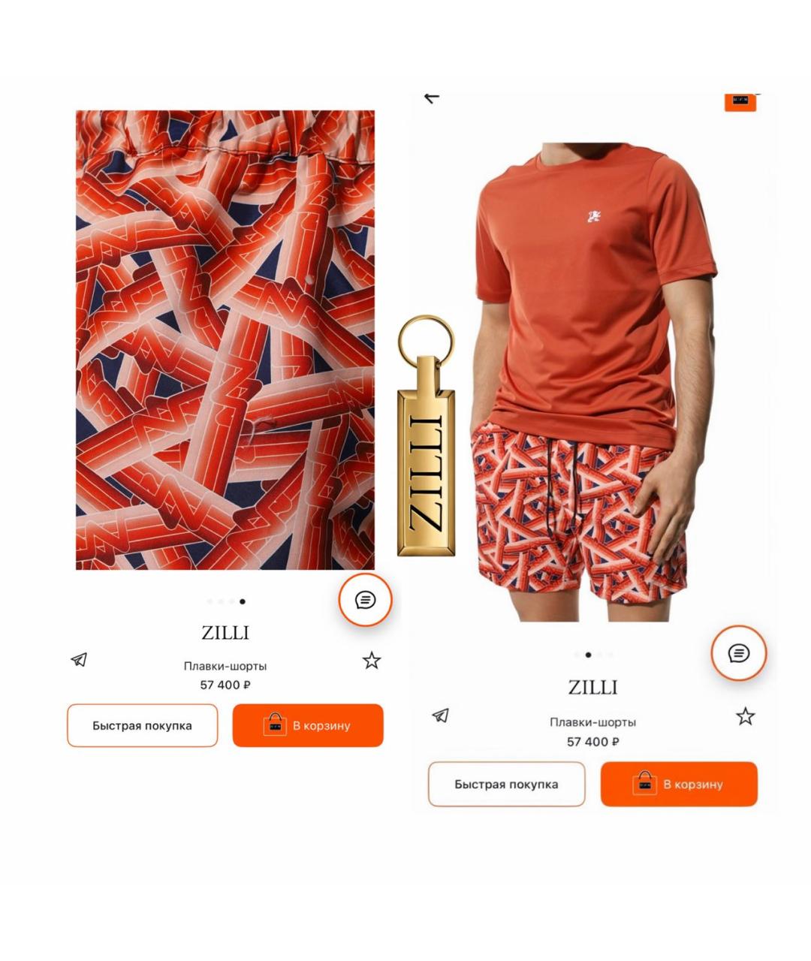This screenshot has height=961, width=811.
Task: Open chat bubble icon on right product card
Action: pos(739,653)
